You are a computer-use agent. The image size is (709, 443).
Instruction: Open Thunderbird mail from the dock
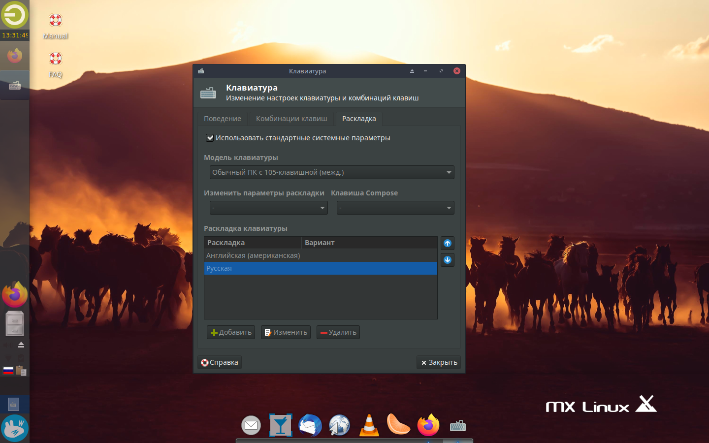coord(310,425)
